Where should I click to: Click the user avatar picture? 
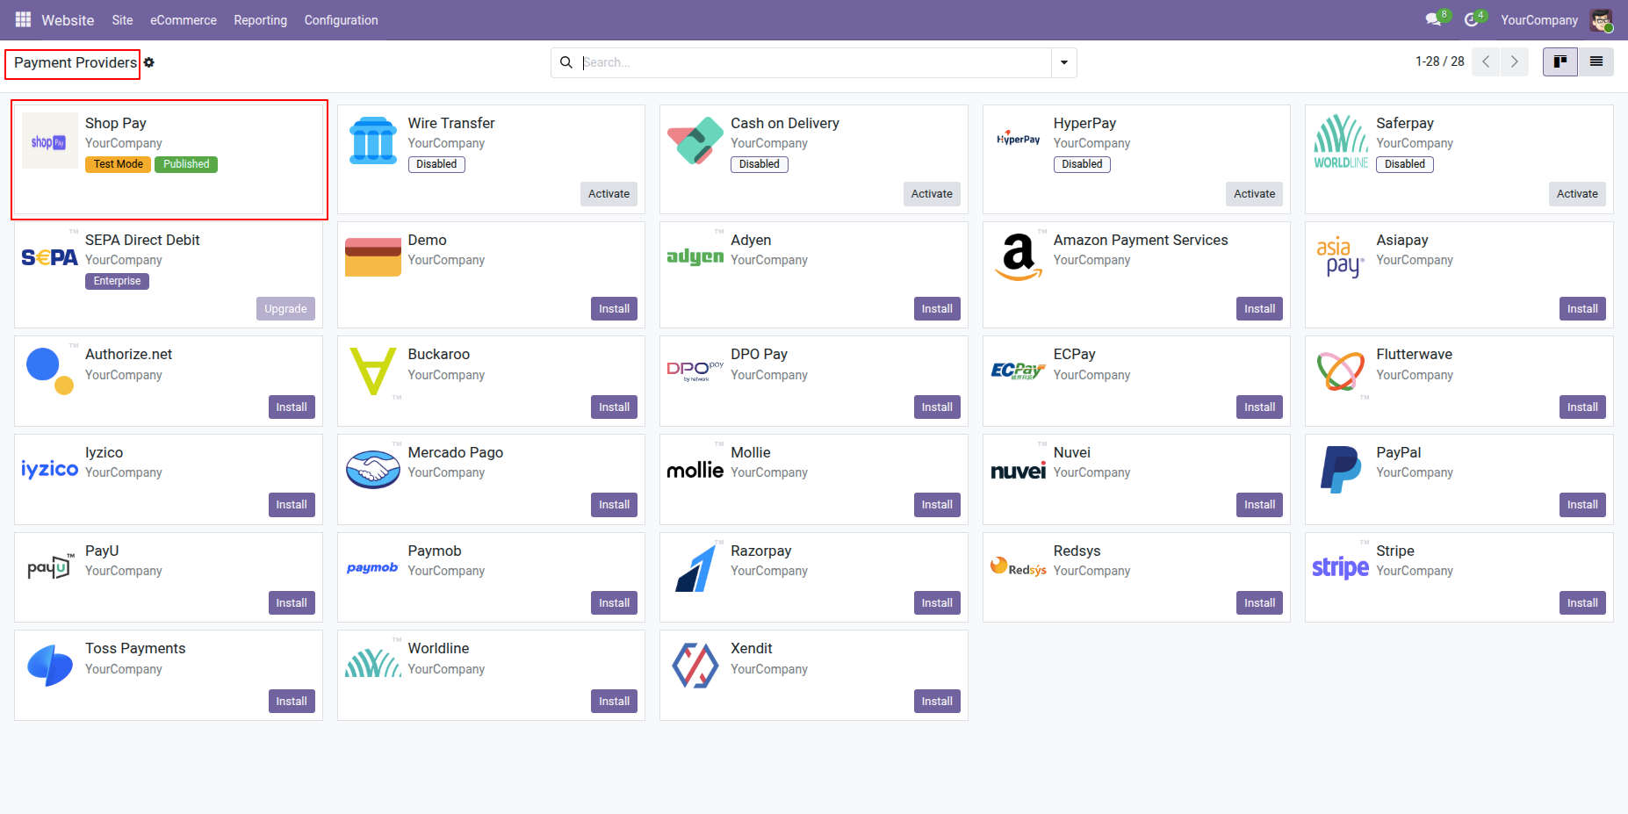pos(1601,19)
